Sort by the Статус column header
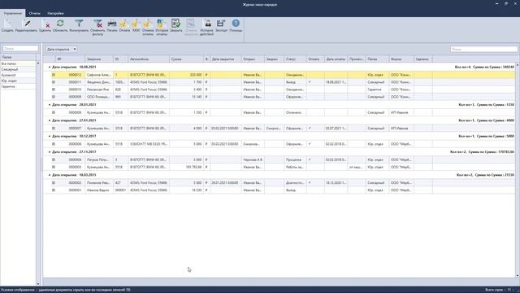 [295, 59]
